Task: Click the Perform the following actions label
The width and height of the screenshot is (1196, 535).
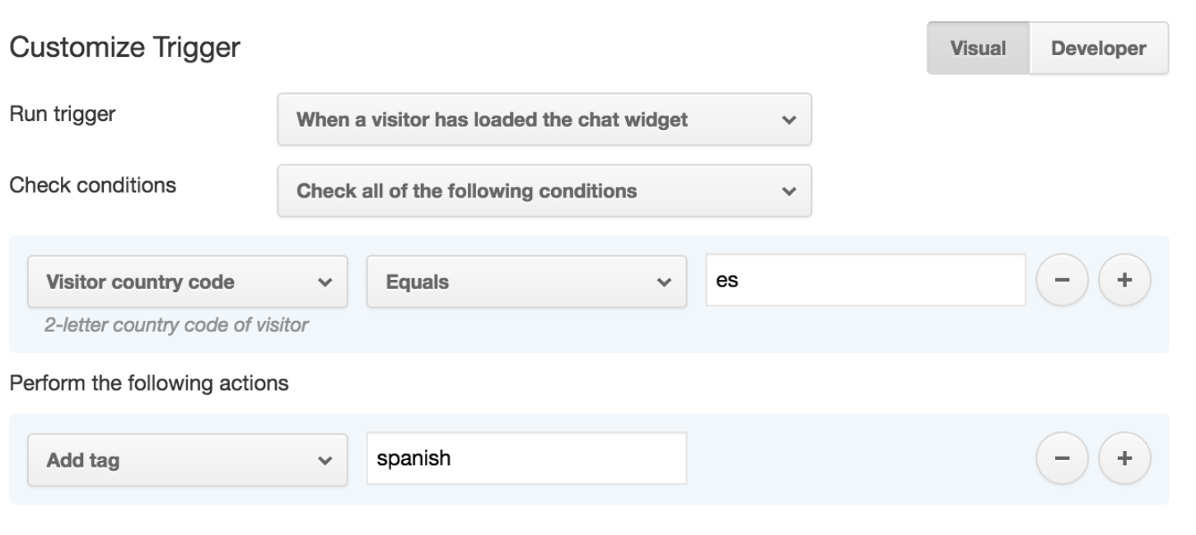Action: 148,384
